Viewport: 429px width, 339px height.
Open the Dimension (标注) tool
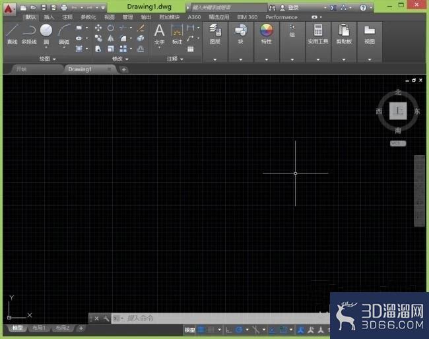tap(177, 34)
